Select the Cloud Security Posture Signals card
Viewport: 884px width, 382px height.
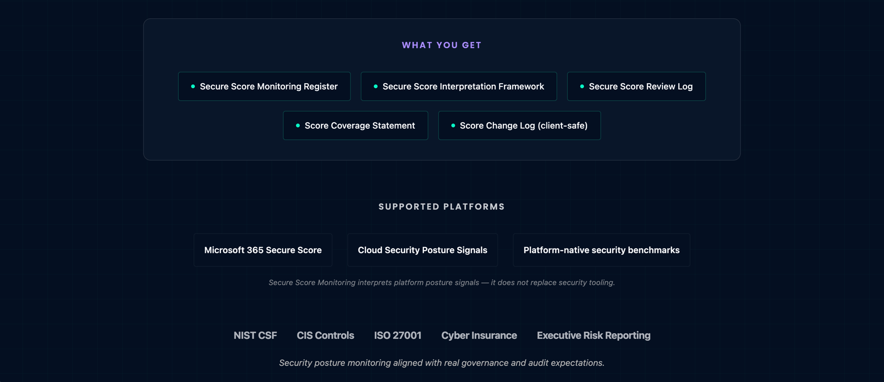pos(422,250)
